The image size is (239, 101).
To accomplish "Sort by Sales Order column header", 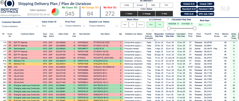I will 63,34.
